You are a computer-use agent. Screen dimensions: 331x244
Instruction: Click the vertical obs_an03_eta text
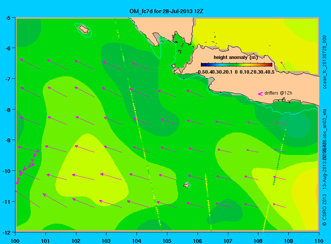(325, 123)
